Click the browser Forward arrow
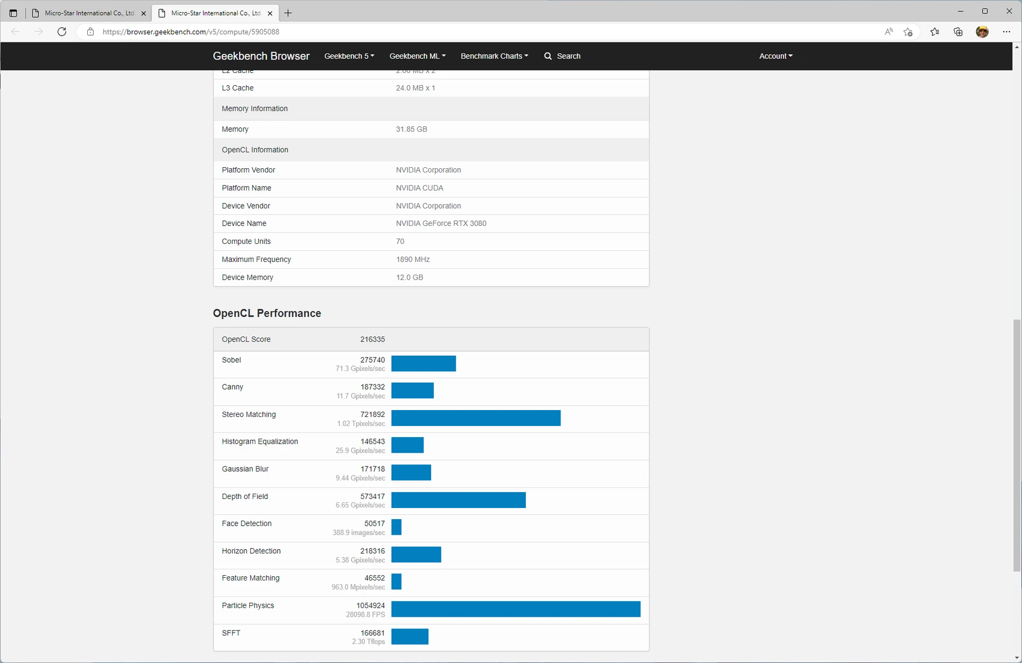1022x663 pixels. tap(38, 32)
